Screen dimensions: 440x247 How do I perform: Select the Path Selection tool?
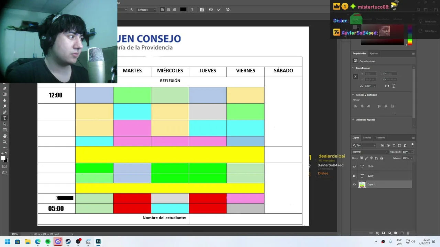point(5,124)
